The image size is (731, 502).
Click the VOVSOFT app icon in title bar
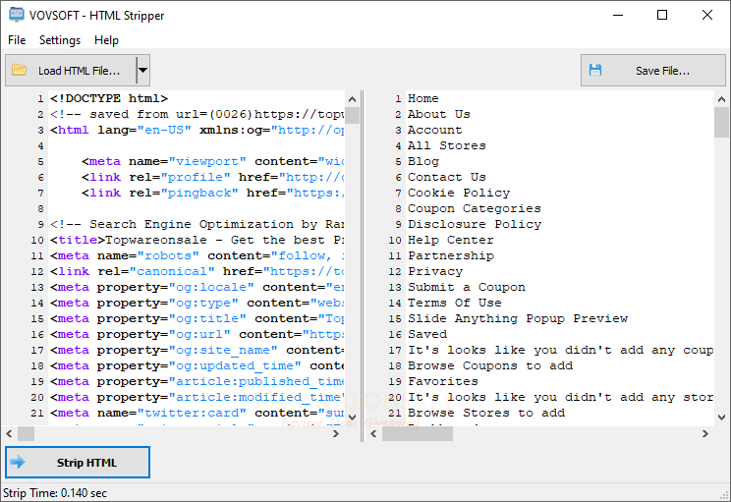click(x=17, y=15)
